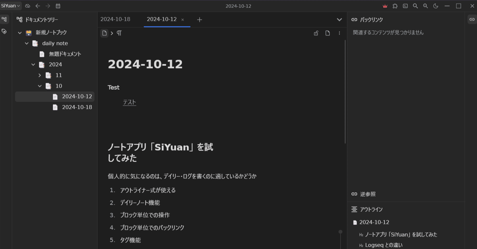477x249 pixels.
Task: Add a new tab with plus
Action: coord(200,19)
